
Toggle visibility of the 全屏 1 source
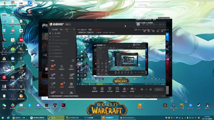click(x=50, y=33)
